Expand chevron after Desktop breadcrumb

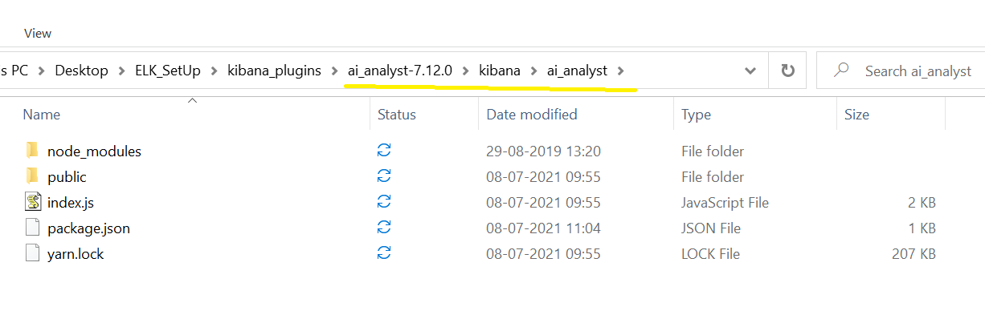click(121, 71)
